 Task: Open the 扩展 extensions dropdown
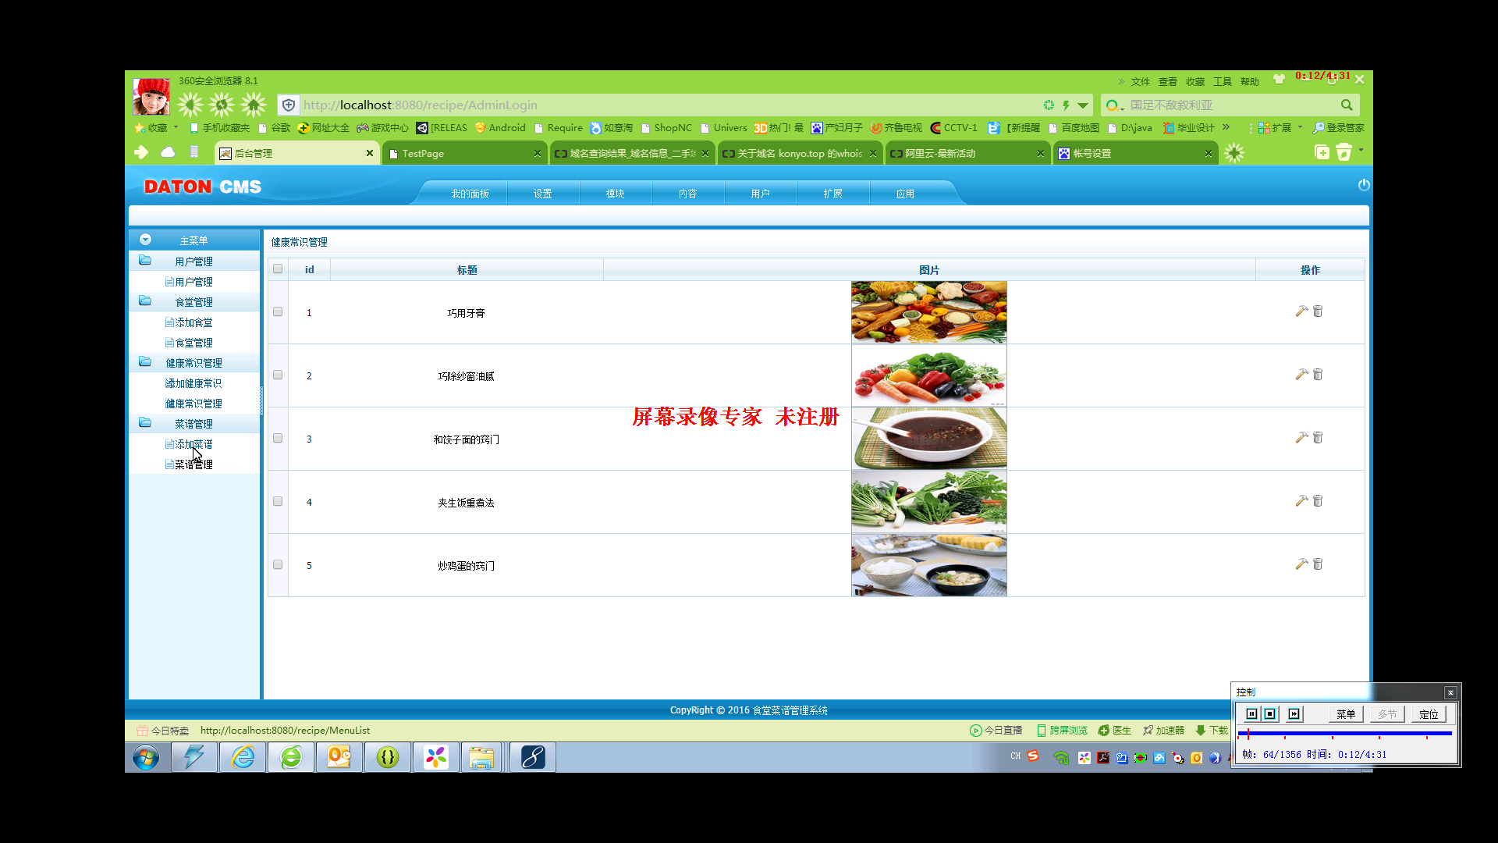pos(1300,127)
